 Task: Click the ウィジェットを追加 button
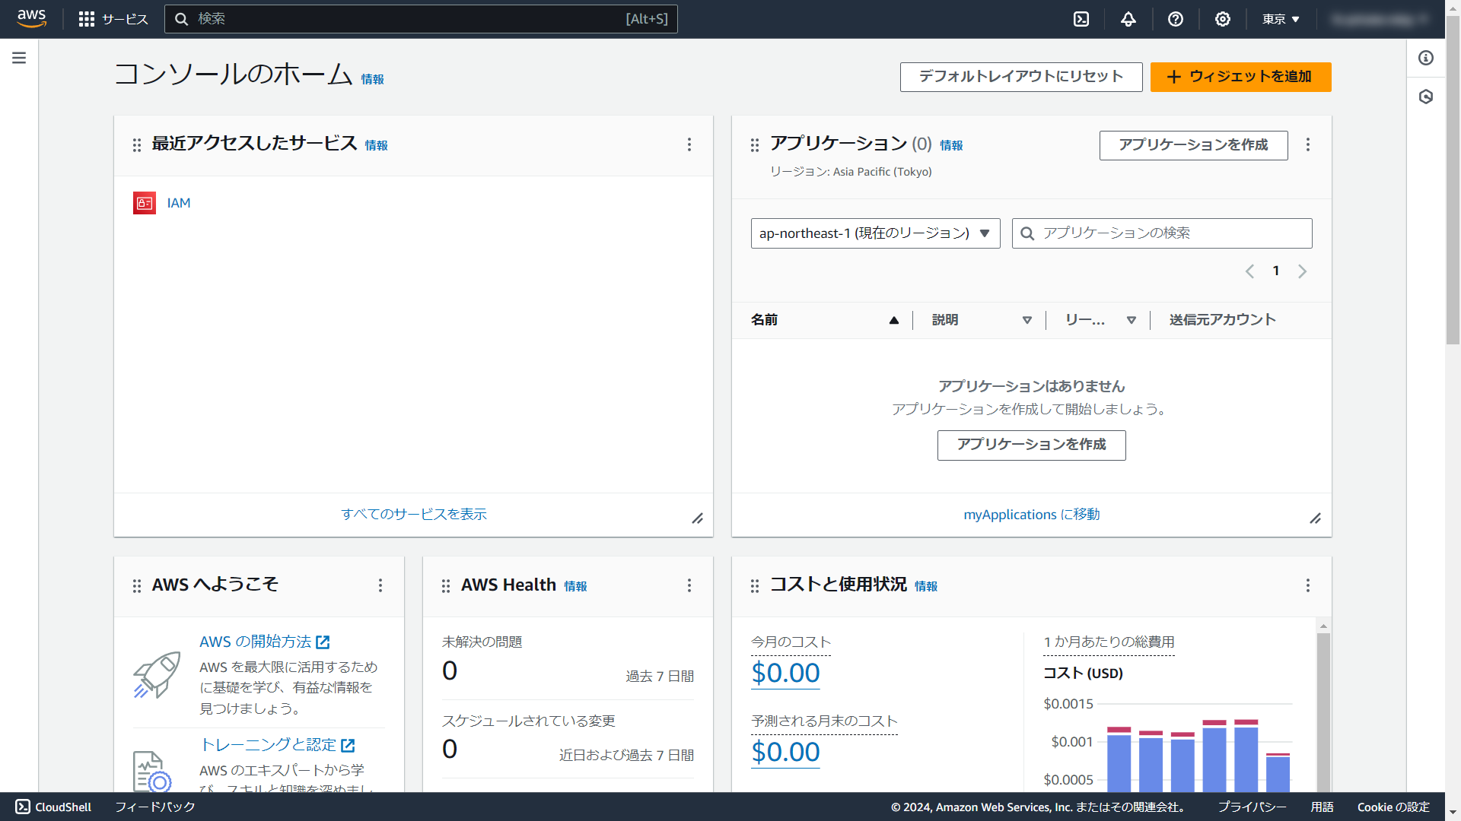pyautogui.click(x=1240, y=77)
